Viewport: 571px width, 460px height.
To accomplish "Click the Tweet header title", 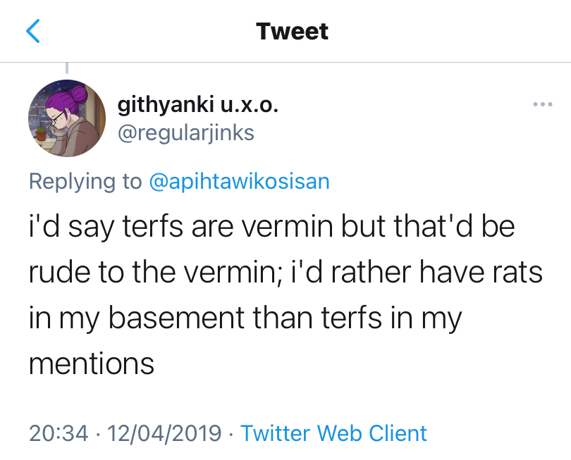I will 292,31.
